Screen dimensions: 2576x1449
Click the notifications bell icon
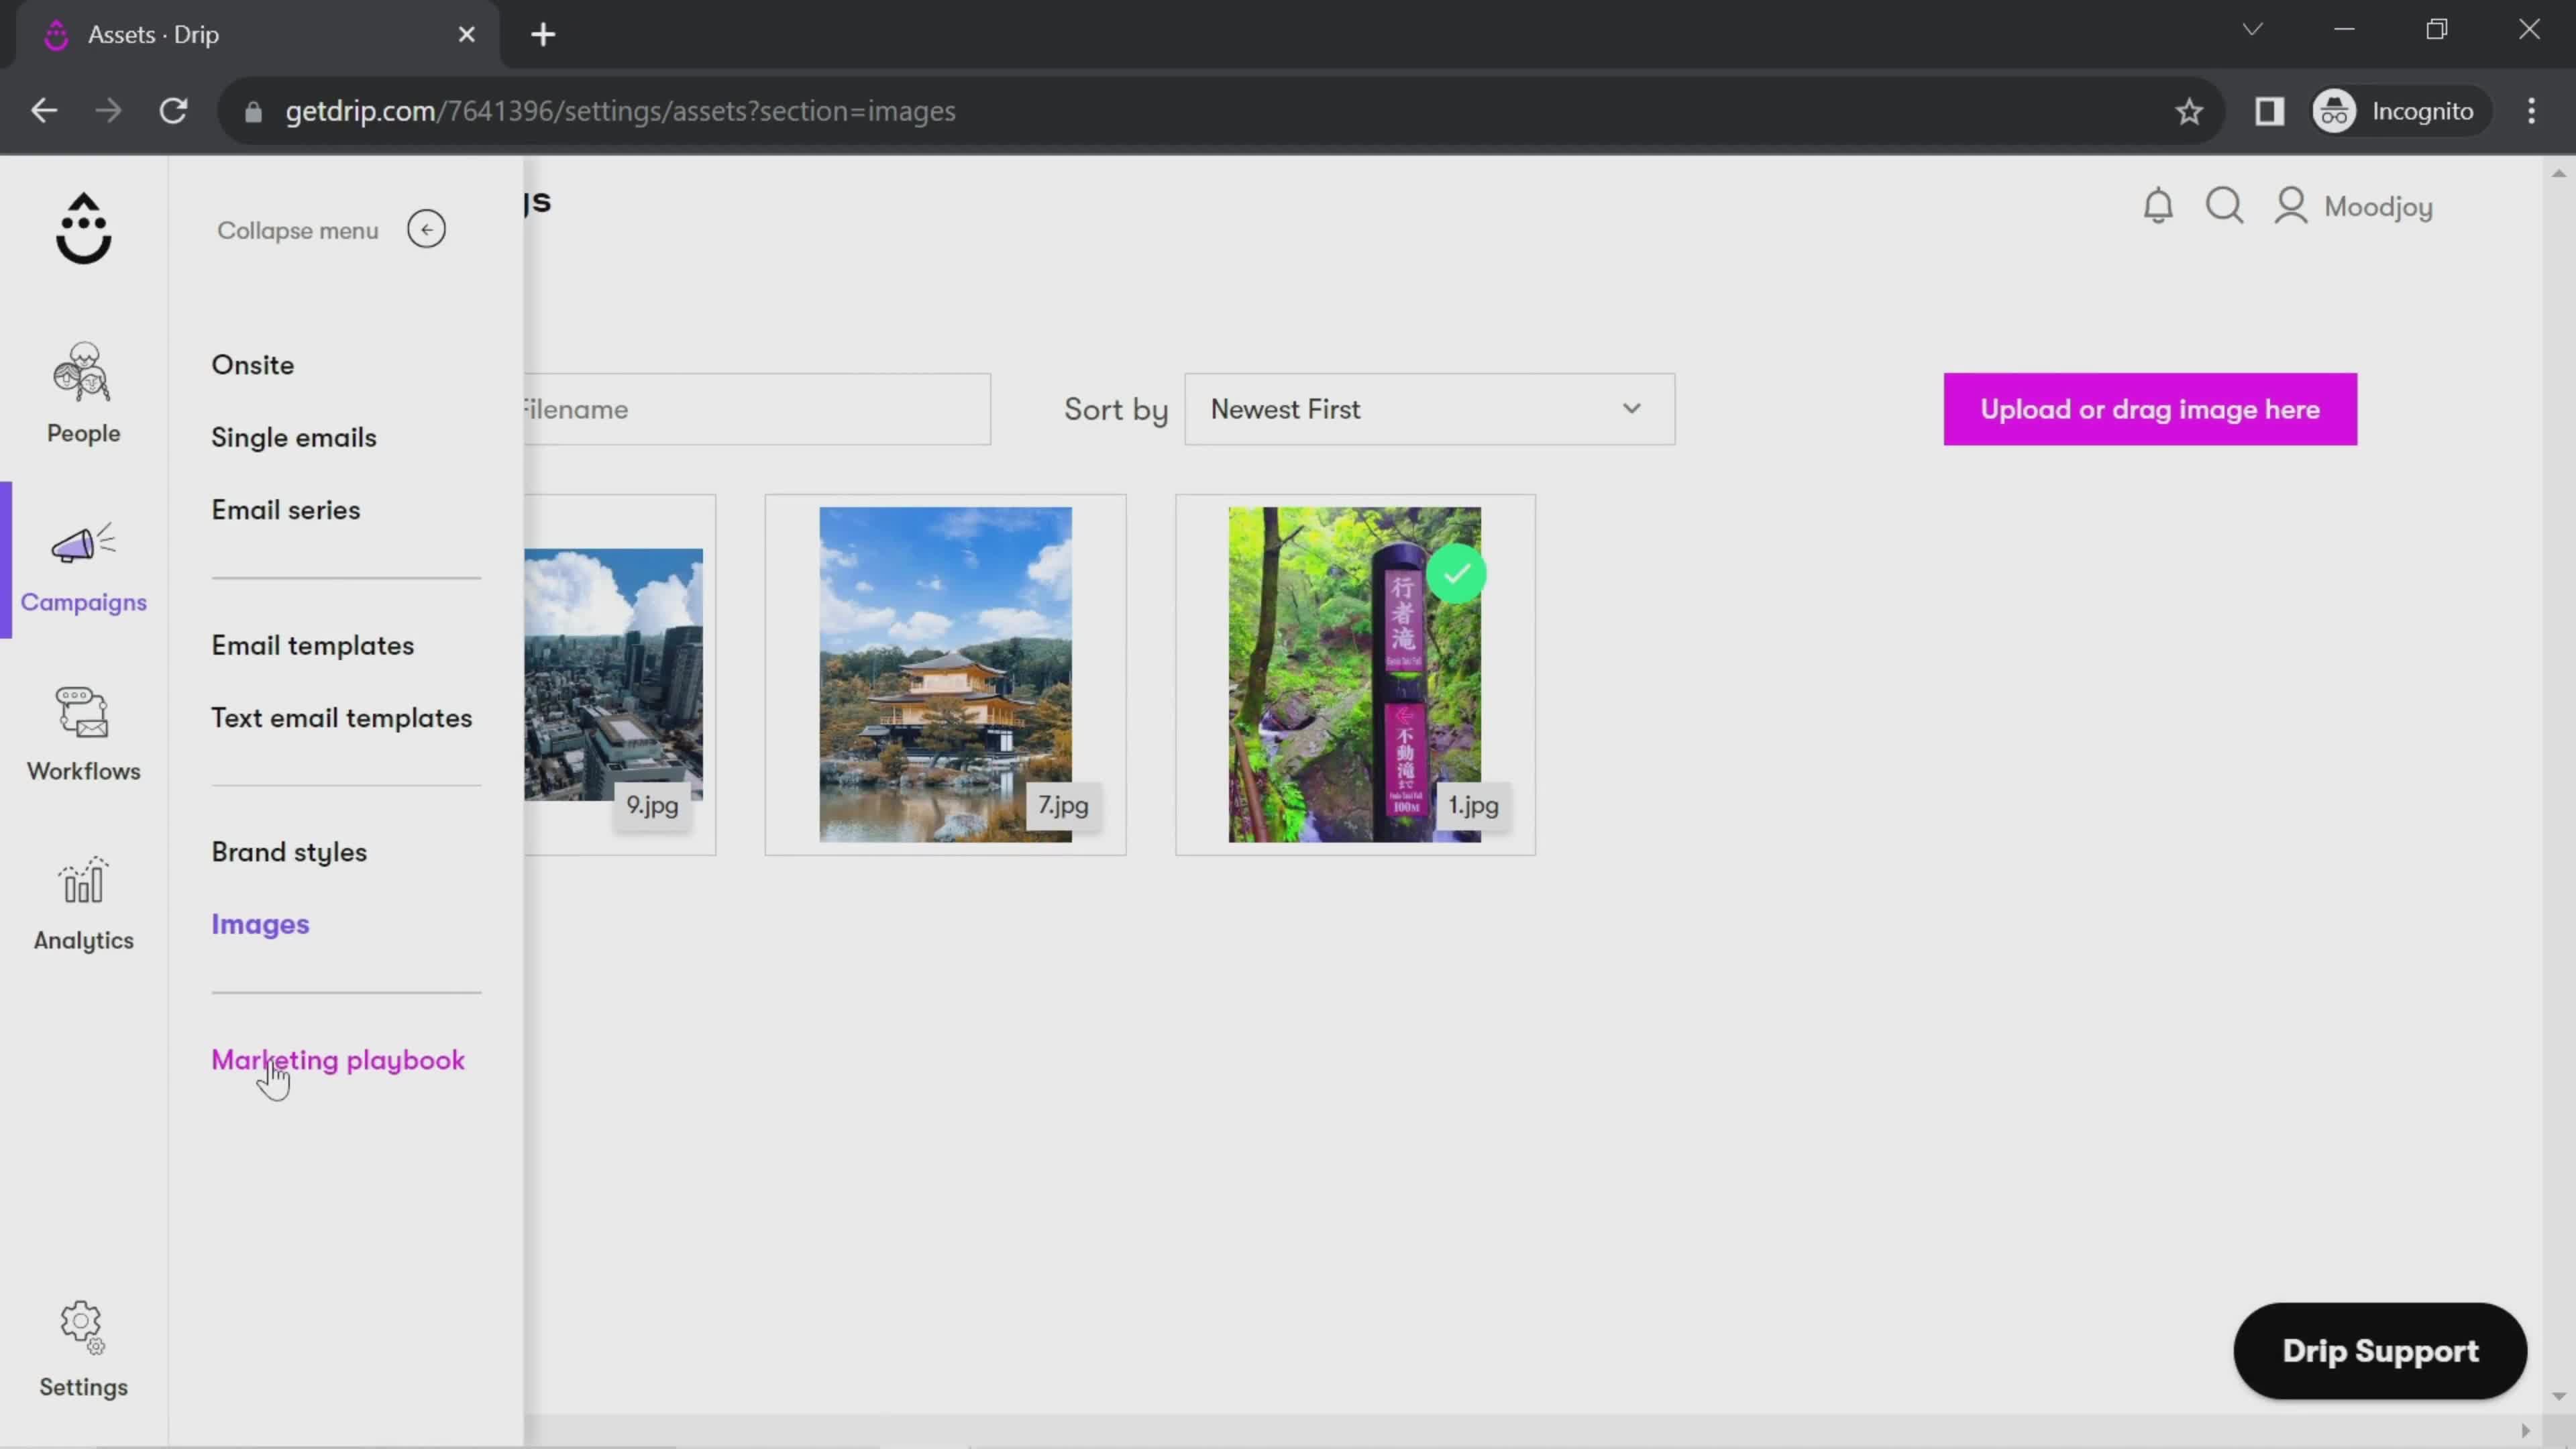(2159, 205)
